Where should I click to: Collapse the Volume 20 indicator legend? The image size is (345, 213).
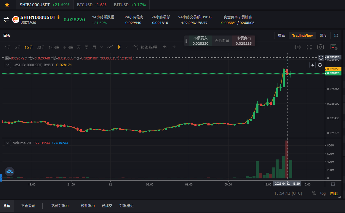pyautogui.click(x=8, y=143)
